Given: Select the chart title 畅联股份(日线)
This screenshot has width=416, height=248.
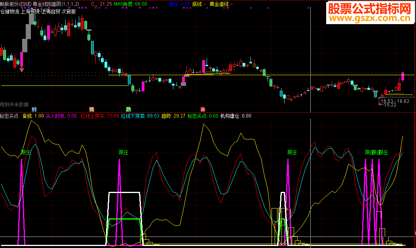Looking at the screenshot, I should [x=16, y=4].
